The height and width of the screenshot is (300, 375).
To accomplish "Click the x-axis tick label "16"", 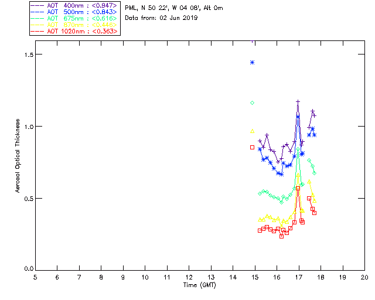I will tap(277, 278).
